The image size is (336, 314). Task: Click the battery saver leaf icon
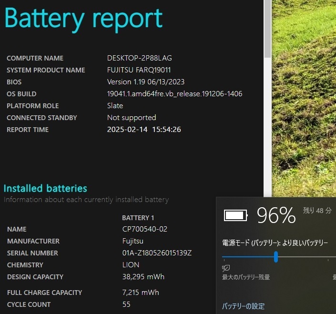pyautogui.click(x=226, y=268)
